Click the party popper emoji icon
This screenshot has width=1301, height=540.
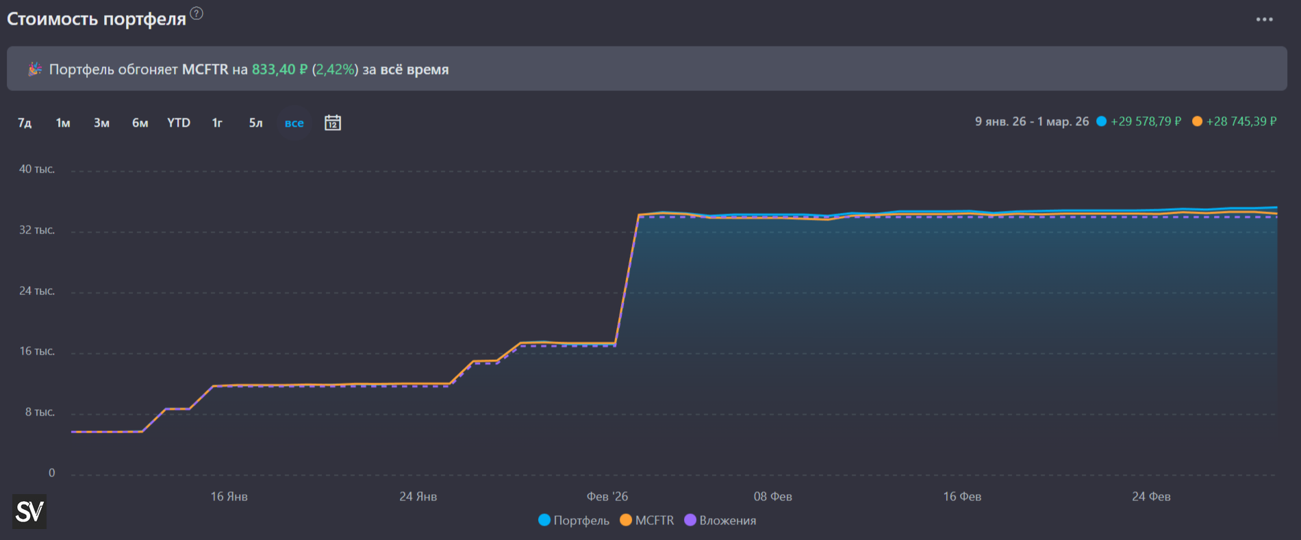pos(34,69)
